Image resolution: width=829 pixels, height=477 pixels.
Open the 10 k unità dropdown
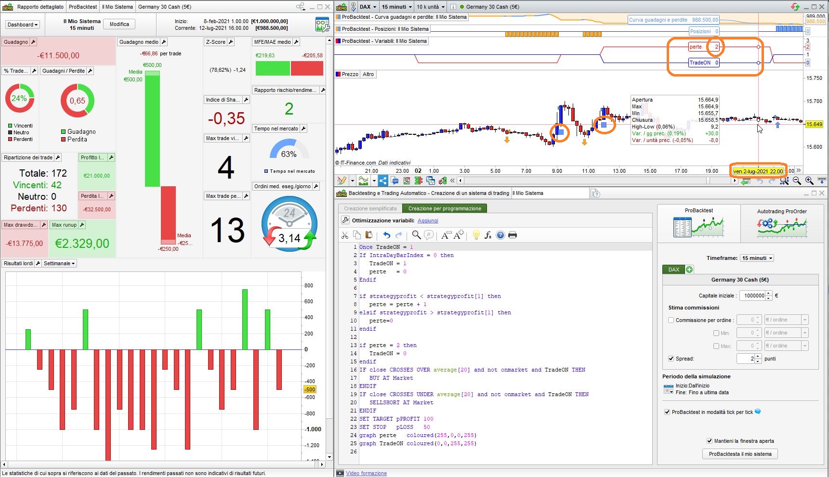[x=431, y=7]
